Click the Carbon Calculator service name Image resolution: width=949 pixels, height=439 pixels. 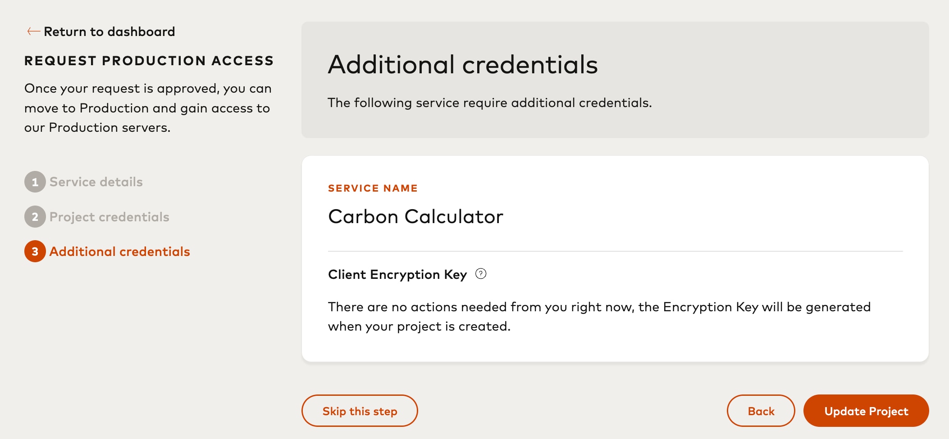point(415,216)
